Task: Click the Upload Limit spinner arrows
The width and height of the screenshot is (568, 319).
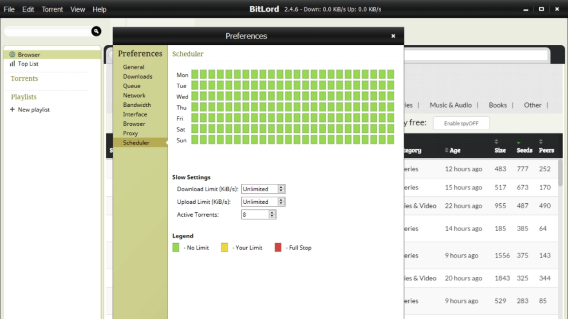Action: coord(281,202)
